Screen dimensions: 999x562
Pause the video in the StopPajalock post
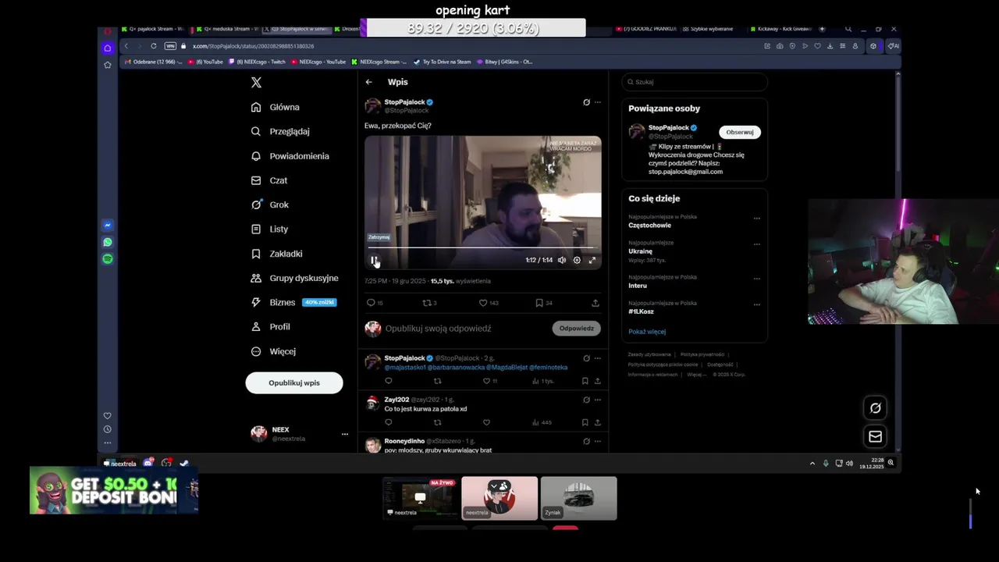pos(374,260)
